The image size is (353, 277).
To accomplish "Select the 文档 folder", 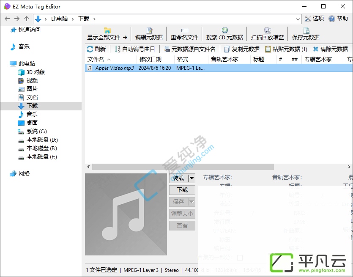I will point(28,98).
